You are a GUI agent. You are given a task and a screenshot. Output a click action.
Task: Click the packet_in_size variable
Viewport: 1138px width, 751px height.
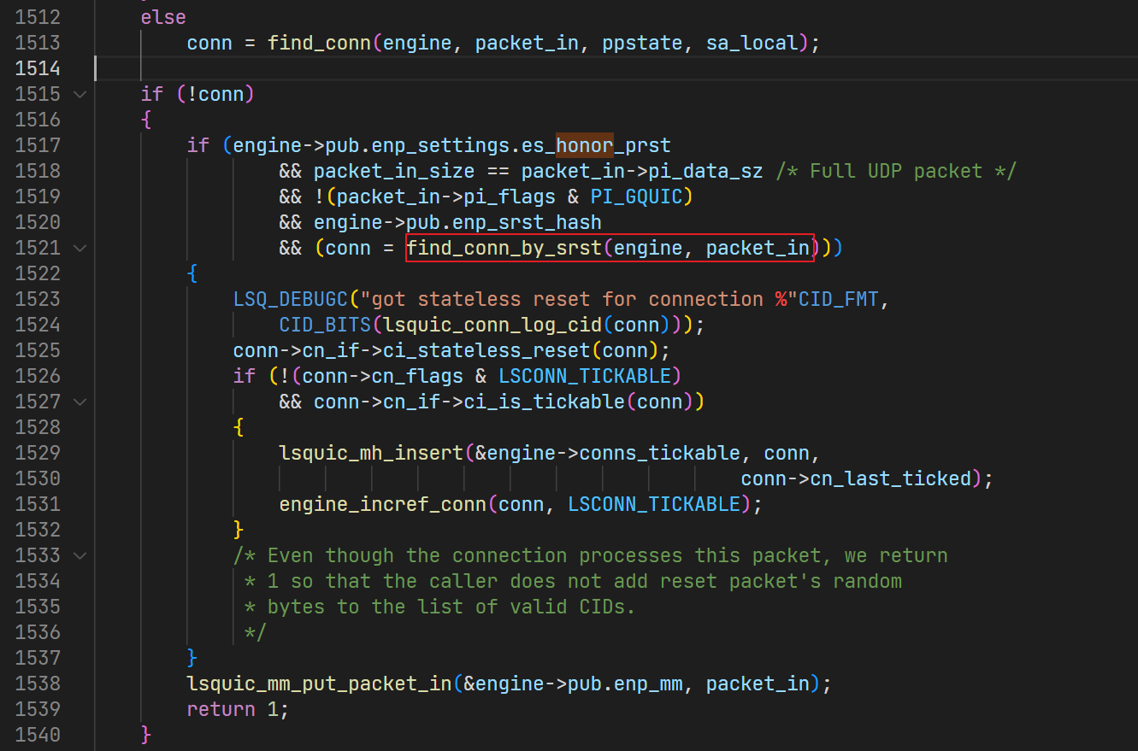tap(394, 171)
